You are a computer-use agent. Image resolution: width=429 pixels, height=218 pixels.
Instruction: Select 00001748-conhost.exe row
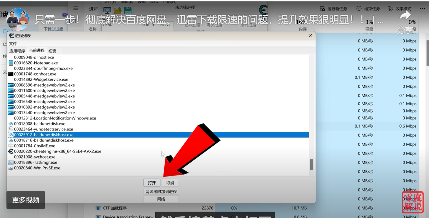pos(158,74)
